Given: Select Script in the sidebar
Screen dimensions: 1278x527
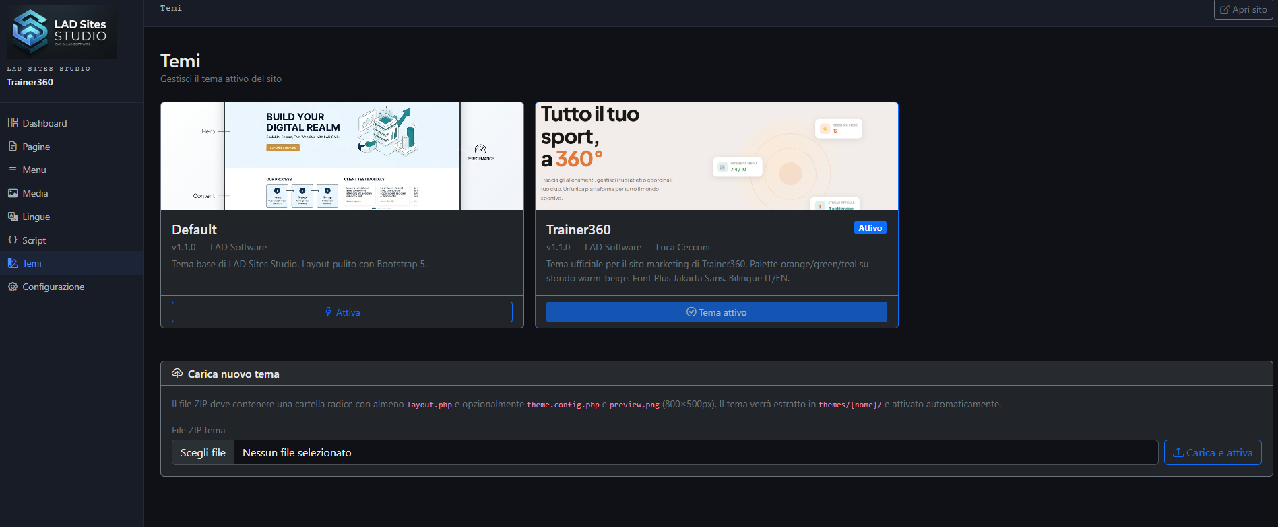Looking at the screenshot, I should 72,240.
